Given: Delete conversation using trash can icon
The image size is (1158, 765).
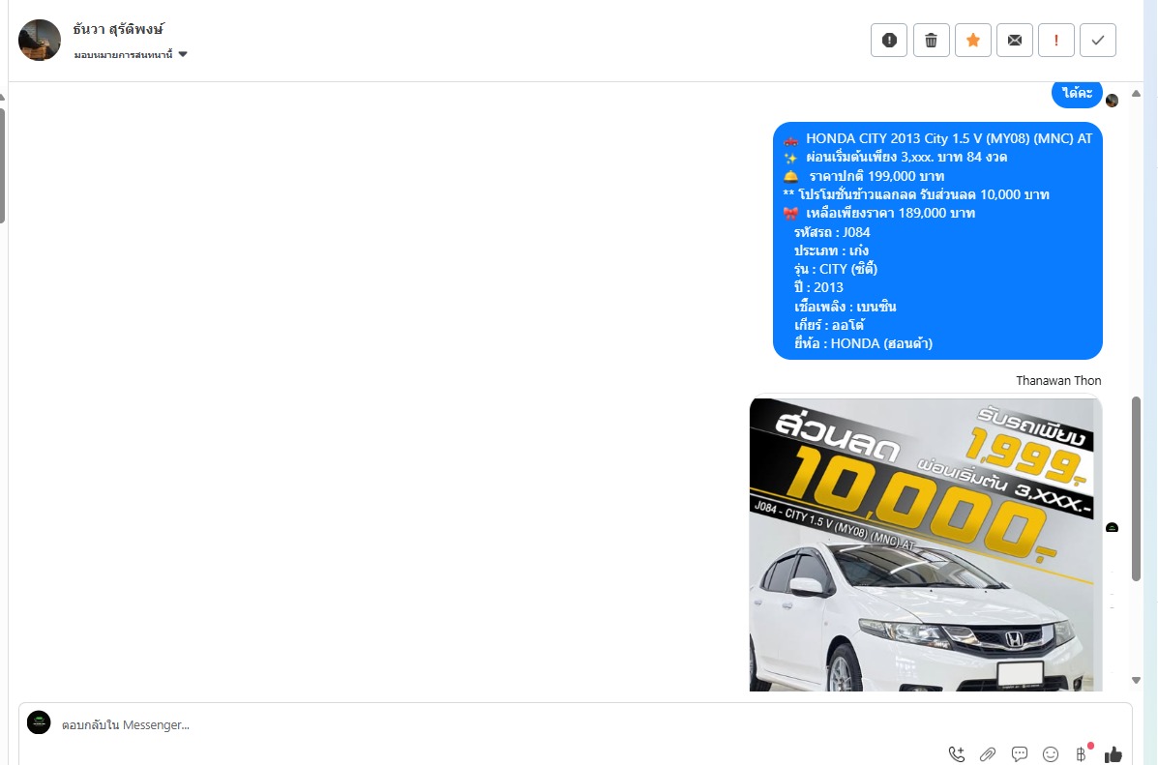Looking at the screenshot, I should click(932, 40).
